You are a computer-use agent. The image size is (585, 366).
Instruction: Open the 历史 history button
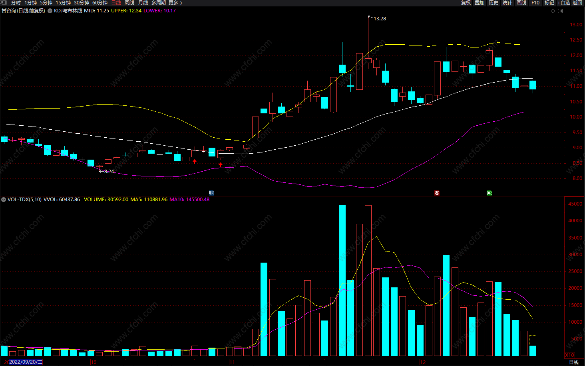pyautogui.click(x=493, y=3)
